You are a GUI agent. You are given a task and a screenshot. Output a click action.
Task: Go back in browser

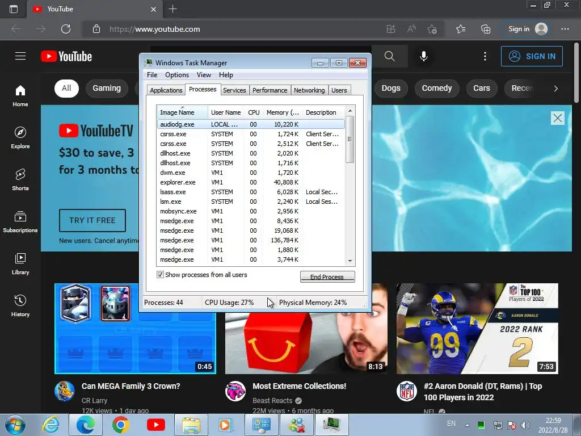click(x=16, y=29)
